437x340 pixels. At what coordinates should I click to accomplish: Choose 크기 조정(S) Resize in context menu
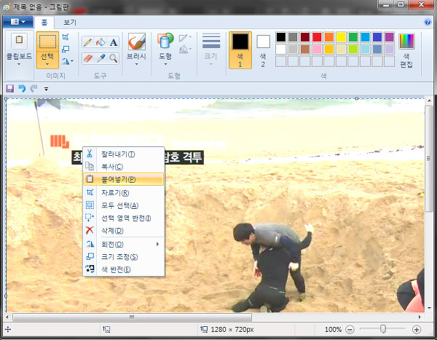[124, 257]
